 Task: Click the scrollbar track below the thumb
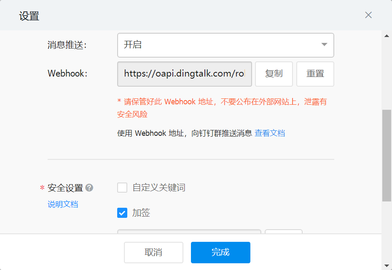[x=387, y=231]
